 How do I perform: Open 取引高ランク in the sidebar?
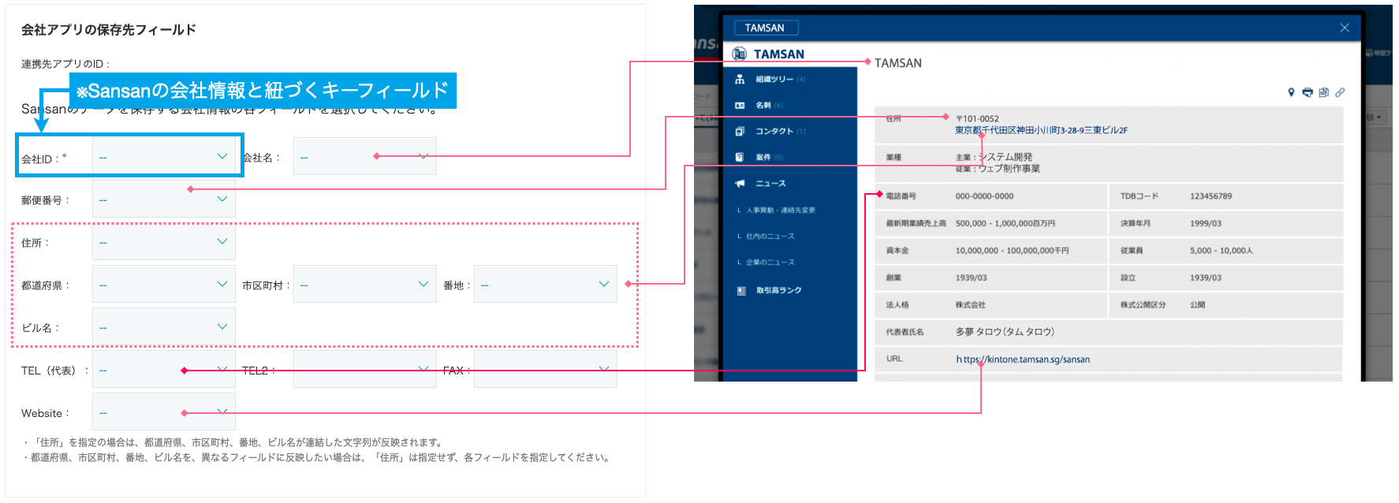(778, 291)
